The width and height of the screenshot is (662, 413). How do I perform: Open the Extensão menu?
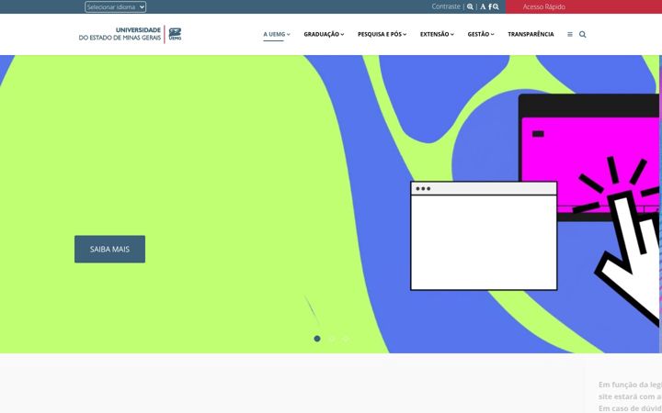[x=437, y=34]
